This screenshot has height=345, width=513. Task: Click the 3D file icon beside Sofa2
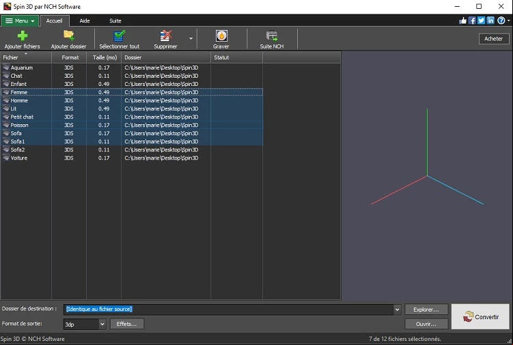point(6,149)
